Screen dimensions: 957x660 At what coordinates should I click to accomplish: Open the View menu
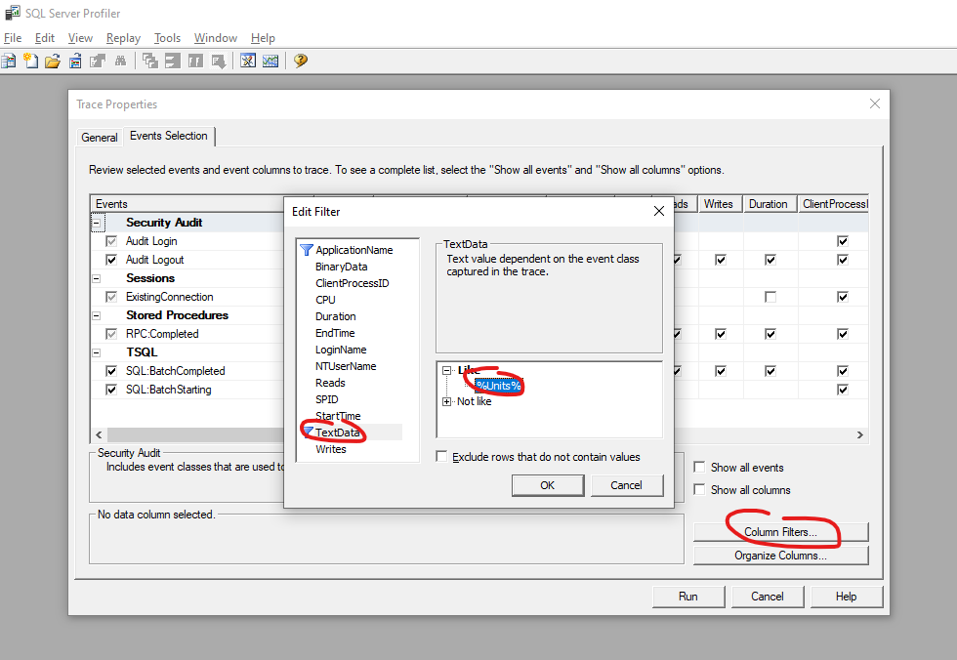(x=80, y=38)
